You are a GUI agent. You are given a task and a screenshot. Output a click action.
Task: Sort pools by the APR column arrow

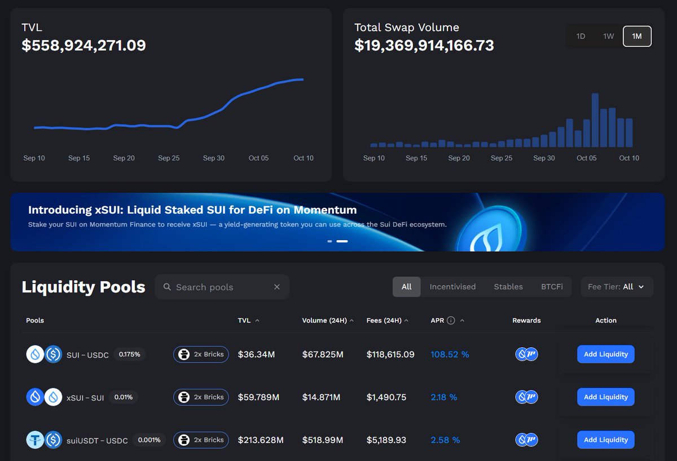pyautogui.click(x=462, y=320)
